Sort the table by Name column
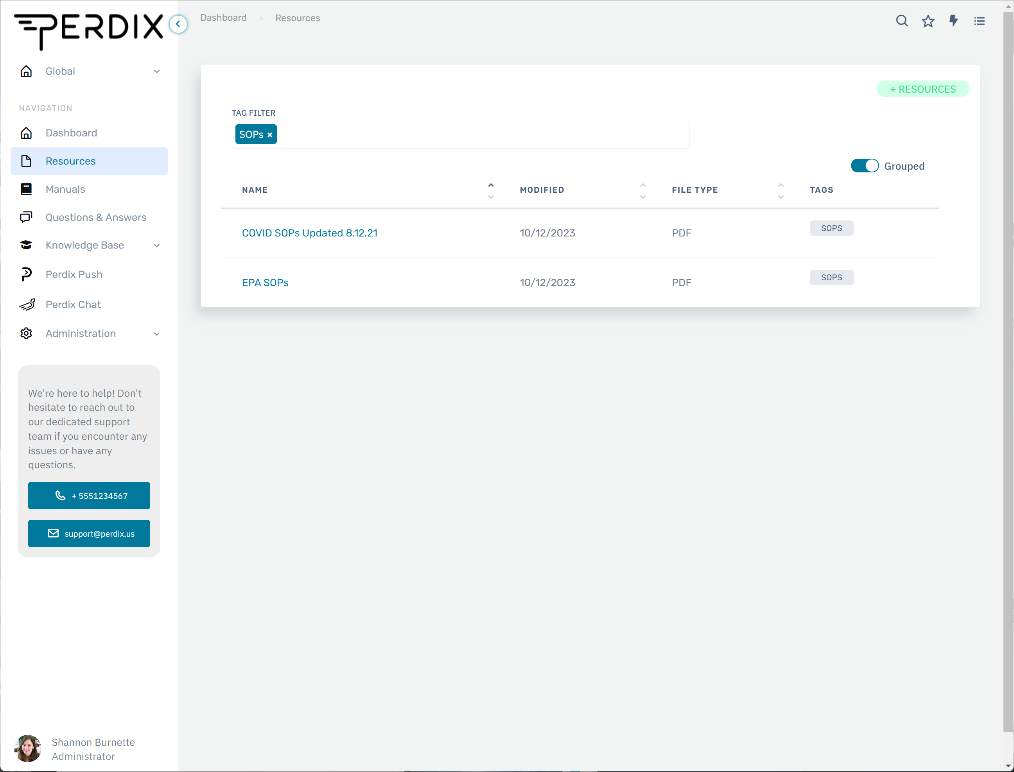Viewport: 1014px width, 772px height. (x=490, y=190)
